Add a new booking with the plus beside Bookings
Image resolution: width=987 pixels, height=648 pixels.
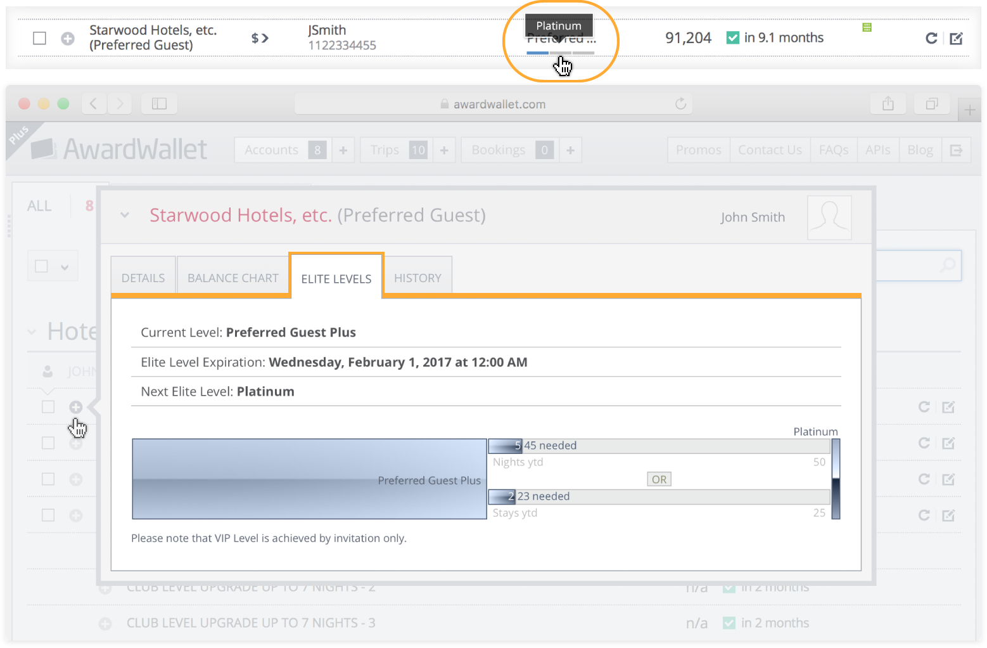571,150
